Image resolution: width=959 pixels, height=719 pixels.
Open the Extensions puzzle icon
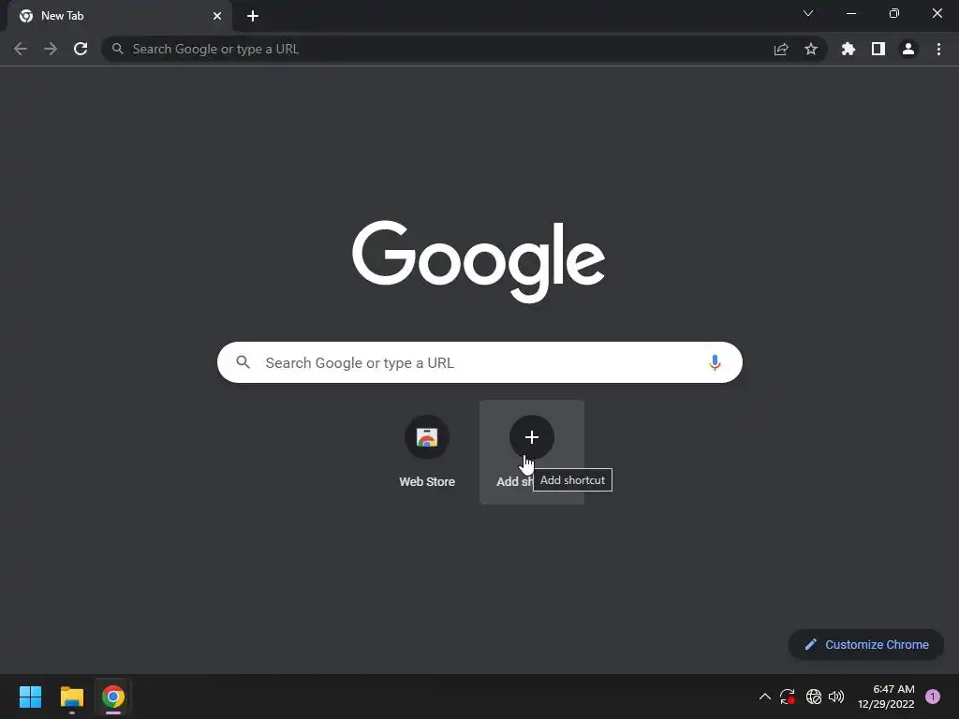coord(848,49)
